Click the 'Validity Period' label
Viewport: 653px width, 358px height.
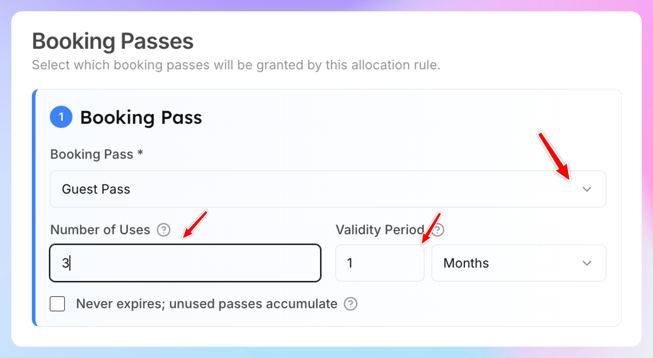tap(380, 230)
